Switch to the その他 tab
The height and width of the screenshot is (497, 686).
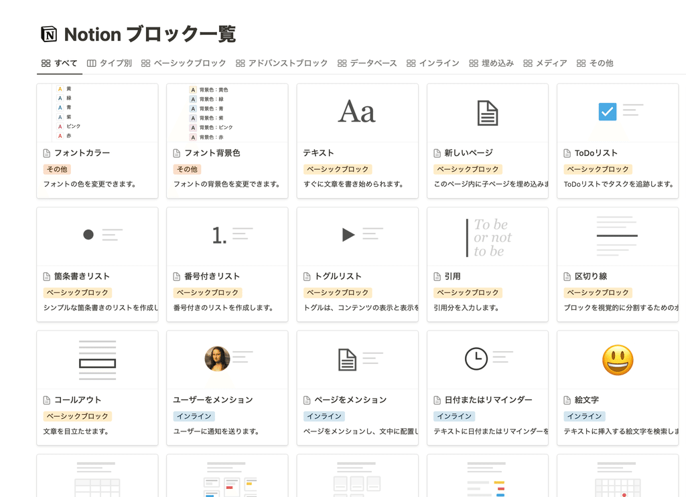tap(595, 64)
